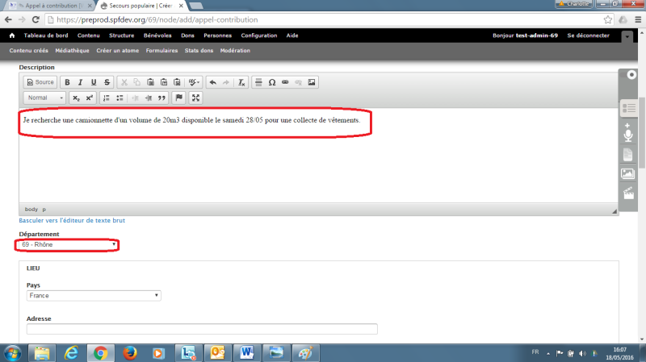
Task: Toggle Source view in the editor
Action: click(x=40, y=82)
